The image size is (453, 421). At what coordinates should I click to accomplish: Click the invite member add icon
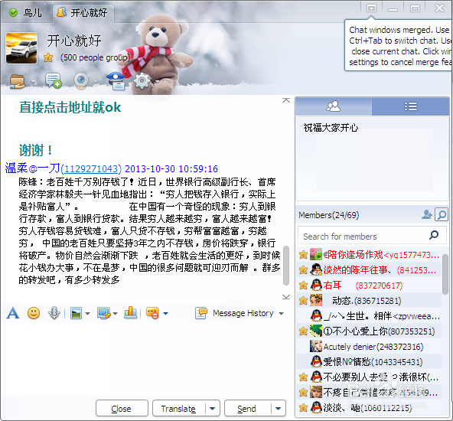point(426,214)
